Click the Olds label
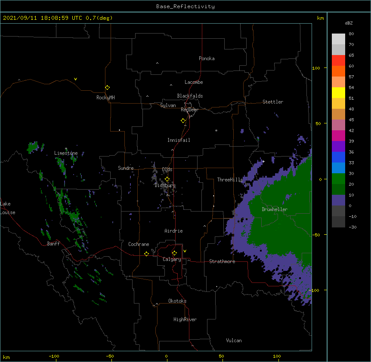This screenshot has height=362, width=371. (167, 169)
